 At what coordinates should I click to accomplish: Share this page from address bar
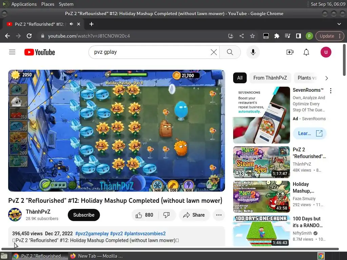coord(241,36)
